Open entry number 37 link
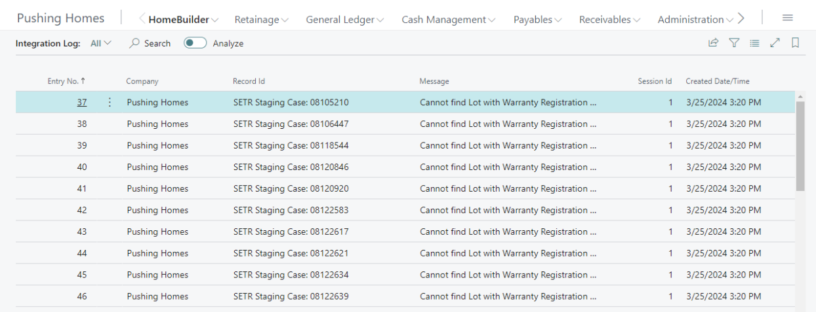Viewport: 816px width, 312px height. click(81, 102)
